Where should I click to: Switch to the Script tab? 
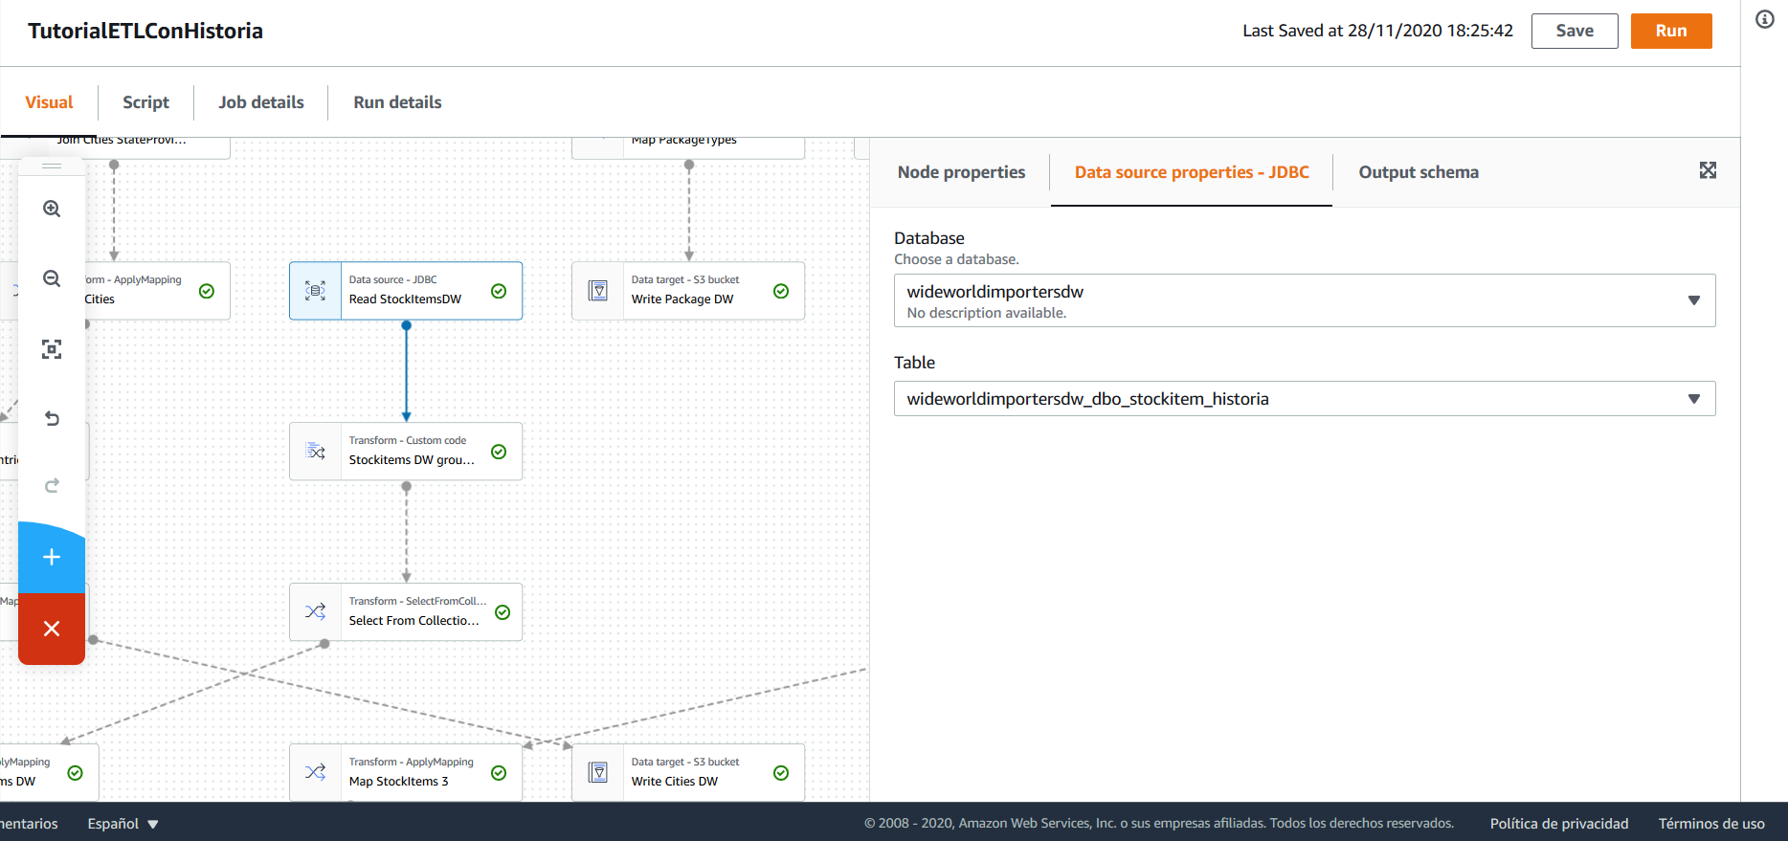(x=145, y=102)
